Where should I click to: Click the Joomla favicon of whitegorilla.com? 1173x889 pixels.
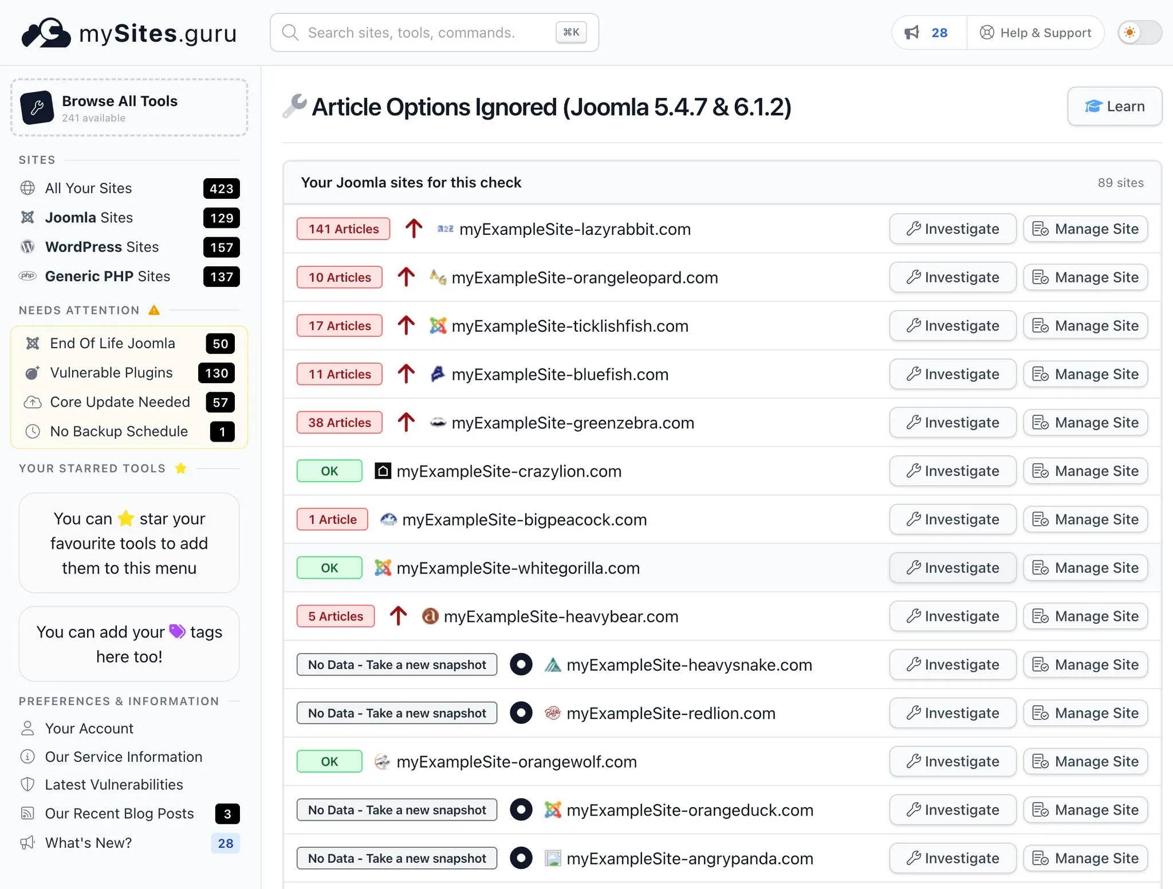383,568
